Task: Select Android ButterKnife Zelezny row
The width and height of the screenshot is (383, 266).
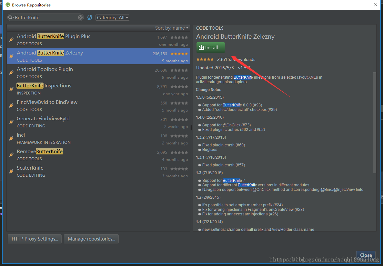Action: point(98,56)
